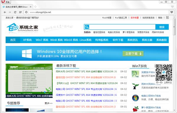177x113 pixels.
Task: Open the 萝卜家园Win7系统 link
Action: (151, 108)
